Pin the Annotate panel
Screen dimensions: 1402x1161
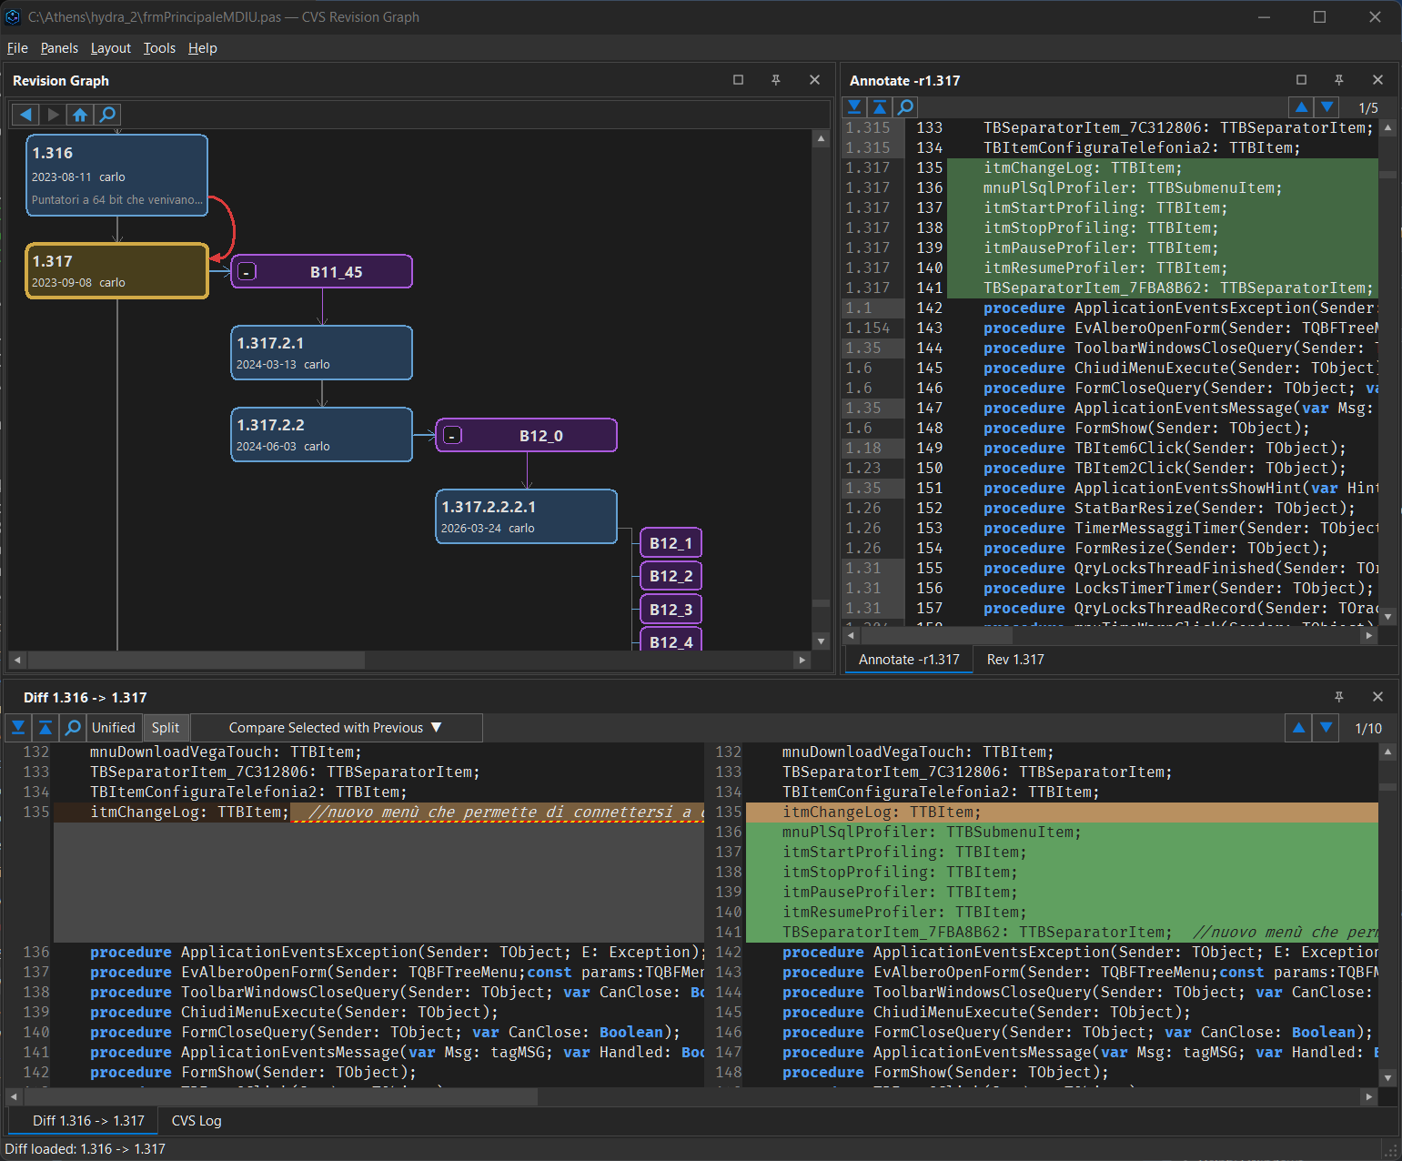pos(1338,80)
